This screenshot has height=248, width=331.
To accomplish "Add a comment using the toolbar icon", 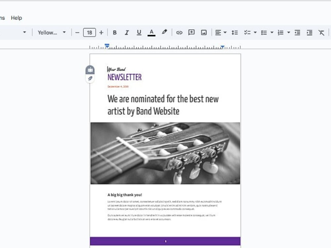I will [x=191, y=32].
